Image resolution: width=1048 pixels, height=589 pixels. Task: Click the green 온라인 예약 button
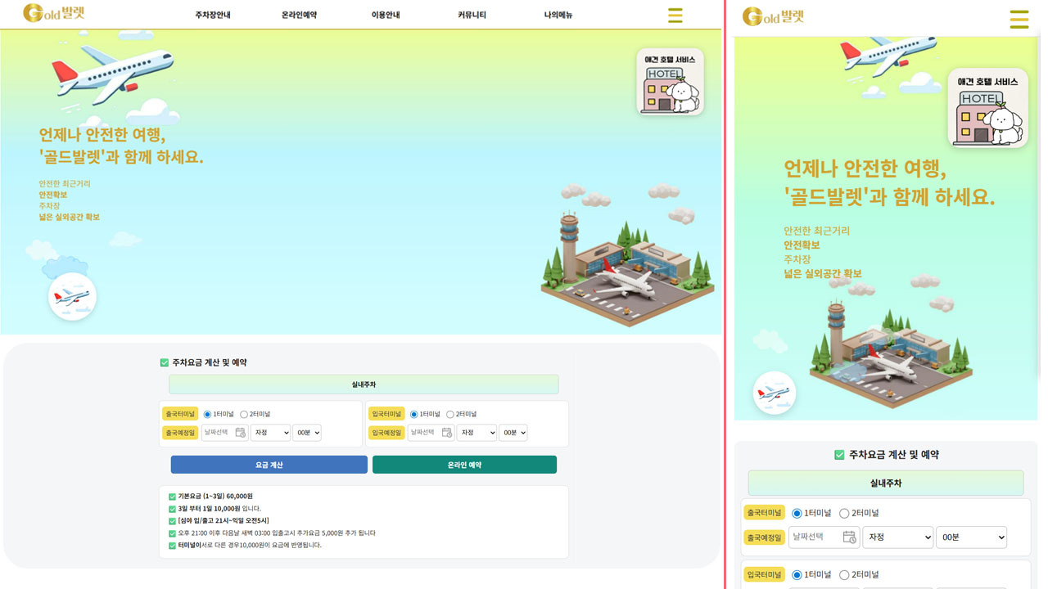(x=464, y=464)
